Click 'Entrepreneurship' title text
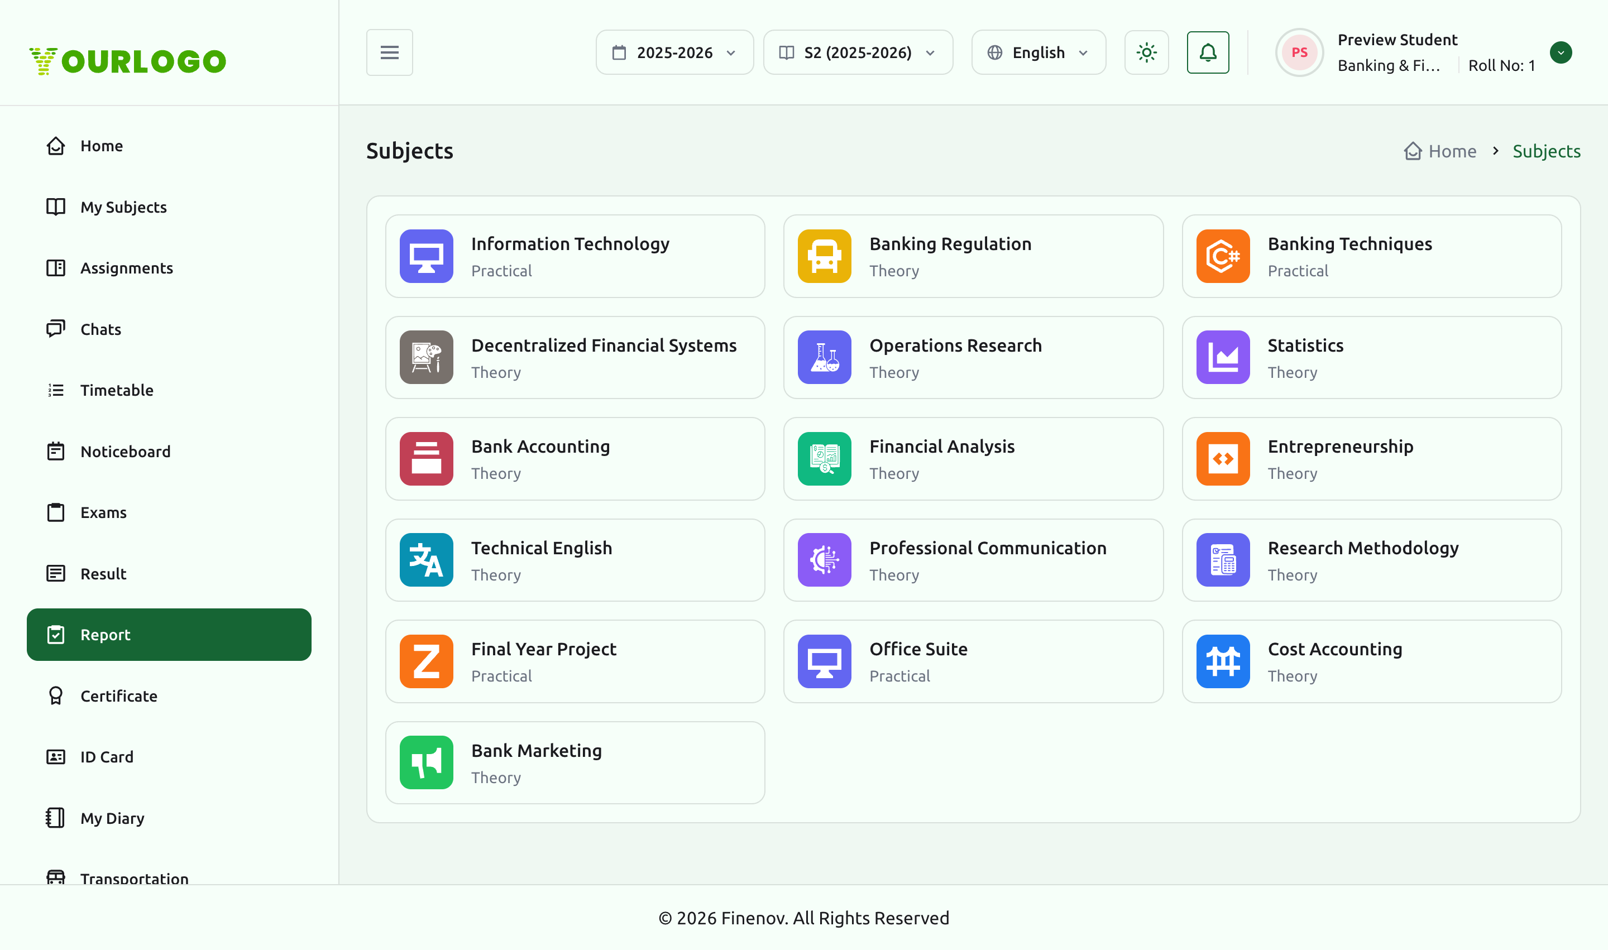1608x950 pixels. click(x=1341, y=447)
